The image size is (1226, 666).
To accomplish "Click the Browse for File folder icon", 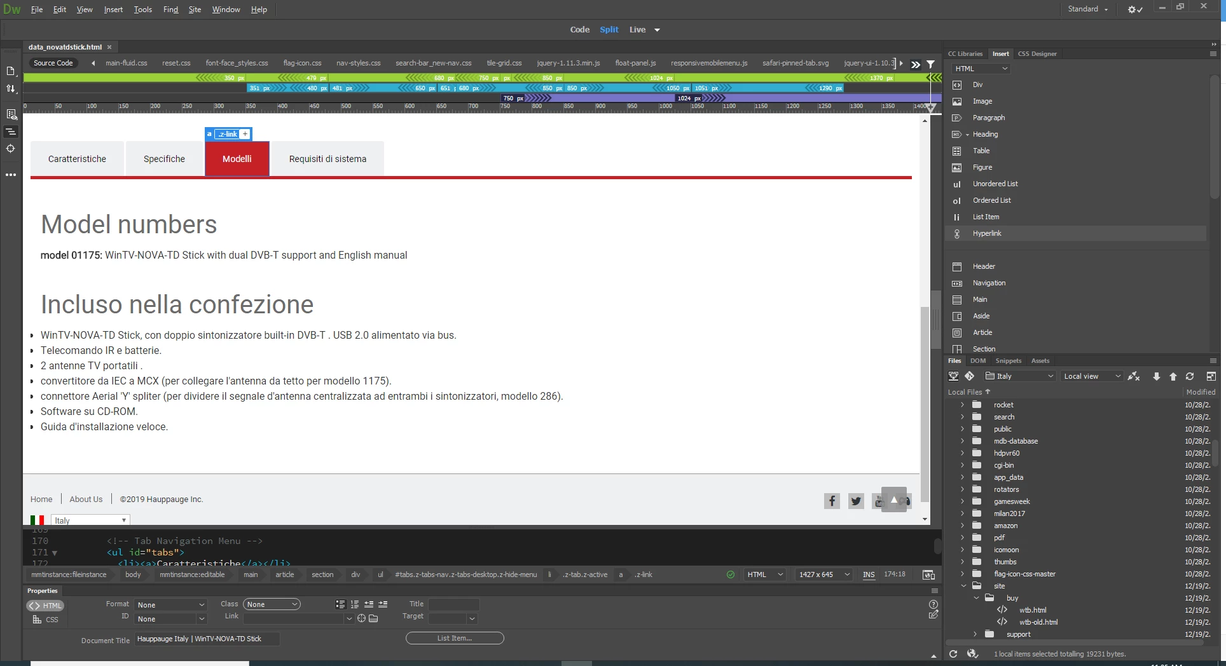I will 373,618.
